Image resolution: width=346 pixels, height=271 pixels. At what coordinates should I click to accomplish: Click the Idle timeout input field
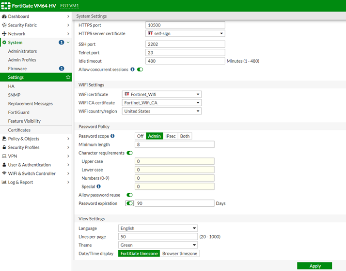[x=185, y=61]
